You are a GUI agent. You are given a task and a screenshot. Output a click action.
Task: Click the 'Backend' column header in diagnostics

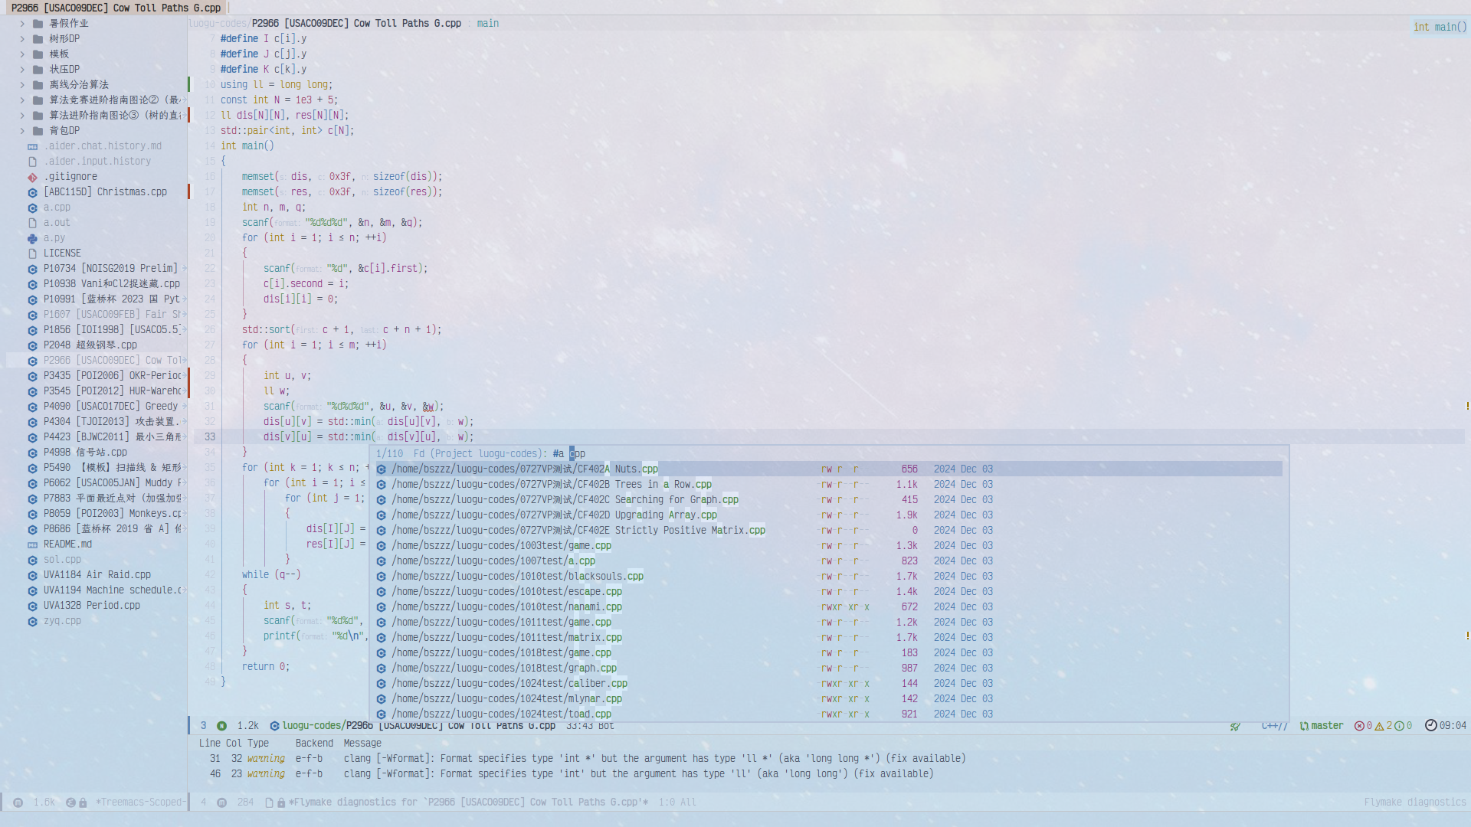(x=314, y=744)
